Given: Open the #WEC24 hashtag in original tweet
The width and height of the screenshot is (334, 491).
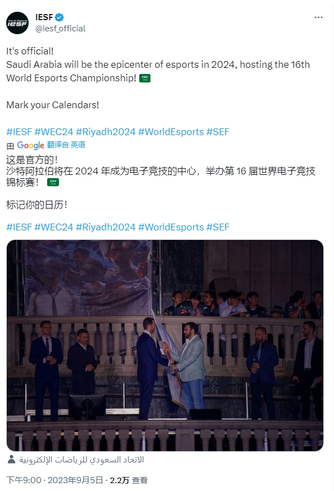Looking at the screenshot, I should click(x=54, y=132).
